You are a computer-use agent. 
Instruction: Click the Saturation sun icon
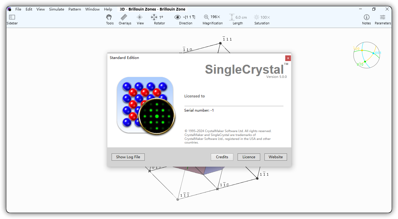(x=257, y=17)
